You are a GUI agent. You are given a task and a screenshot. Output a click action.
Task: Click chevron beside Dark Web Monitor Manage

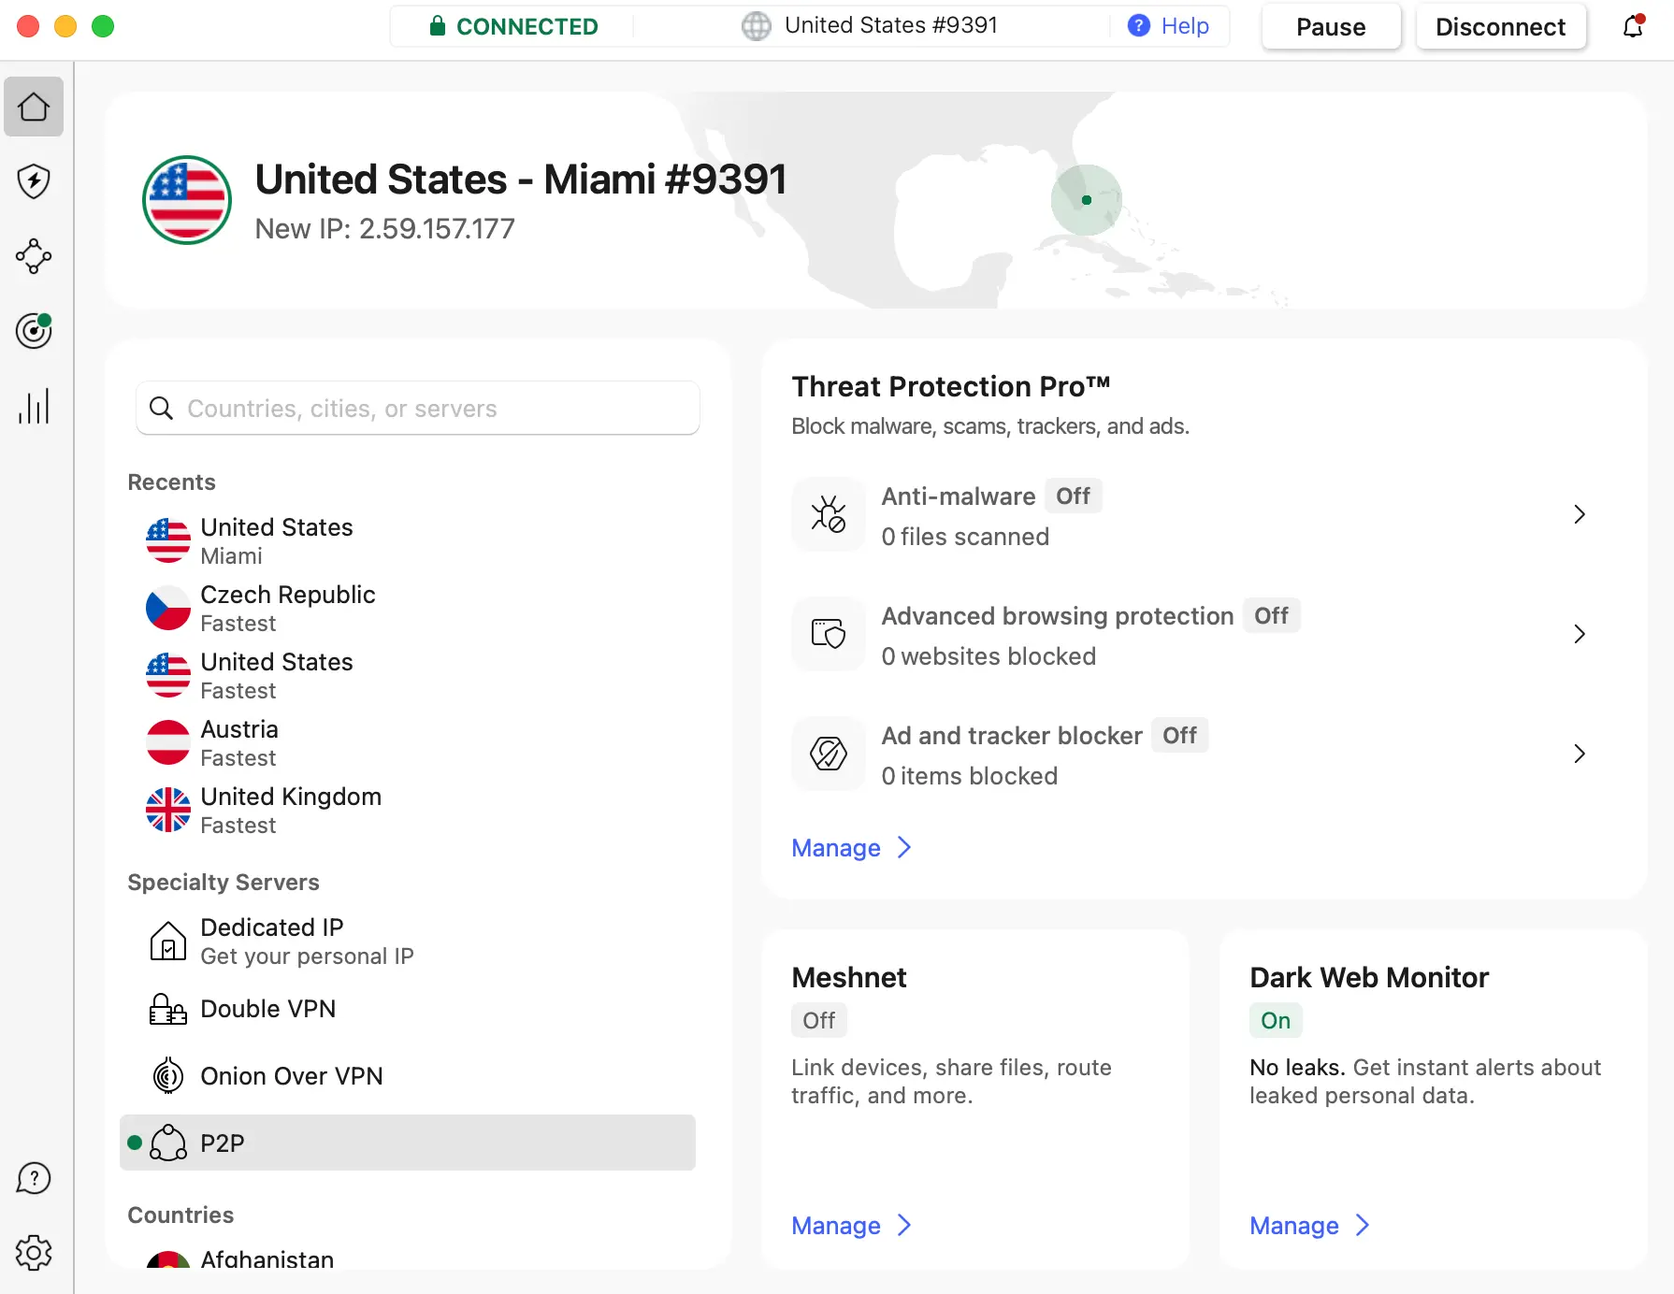coord(1363,1225)
